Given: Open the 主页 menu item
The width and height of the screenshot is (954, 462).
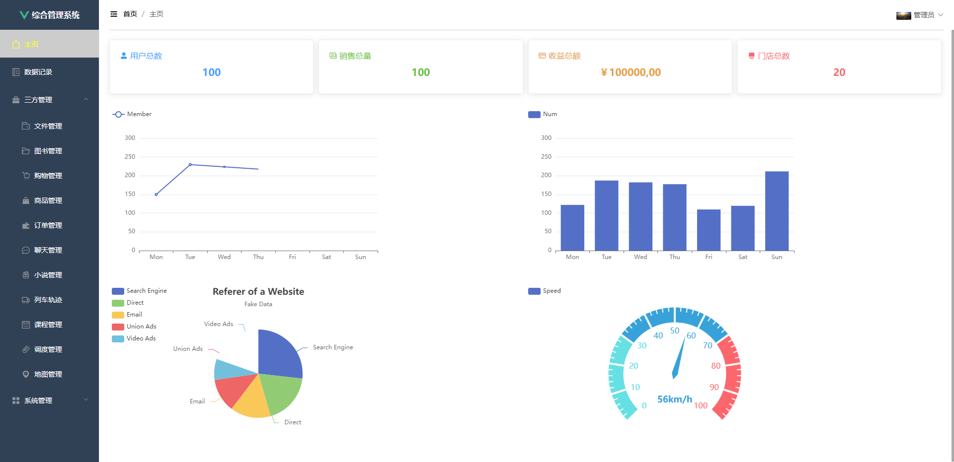Looking at the screenshot, I should 49,44.
